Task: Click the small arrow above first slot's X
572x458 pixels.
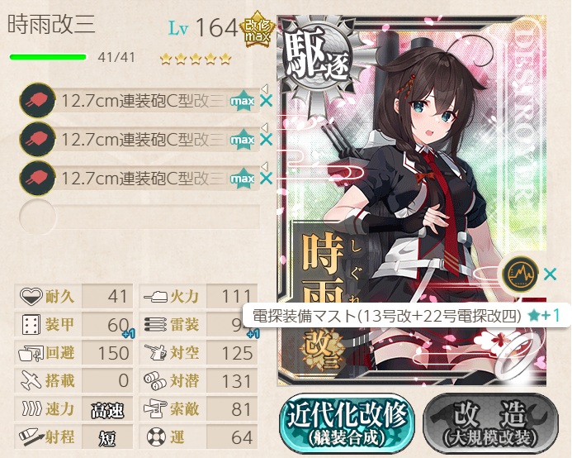Action: 265,88
